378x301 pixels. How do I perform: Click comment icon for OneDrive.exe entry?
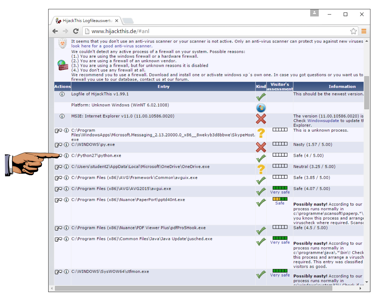[x=58, y=167]
